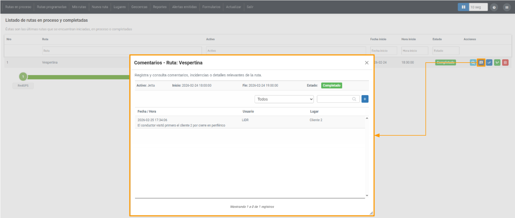Click the LiDR user cell
The image size is (515, 218).
coord(245,120)
